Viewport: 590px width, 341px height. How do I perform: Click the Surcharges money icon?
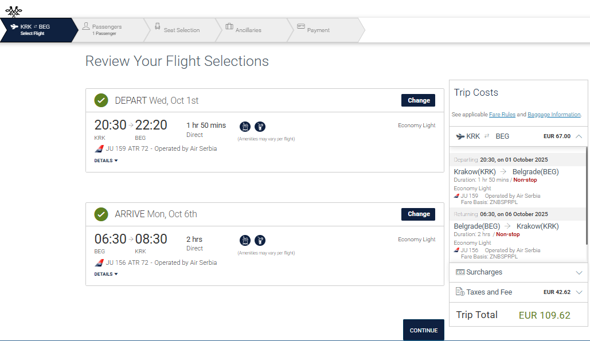[x=460, y=272]
